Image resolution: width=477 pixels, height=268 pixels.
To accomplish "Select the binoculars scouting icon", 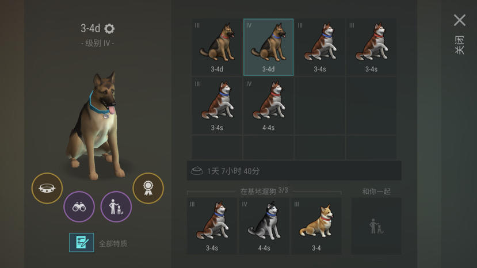I will click(x=79, y=207).
